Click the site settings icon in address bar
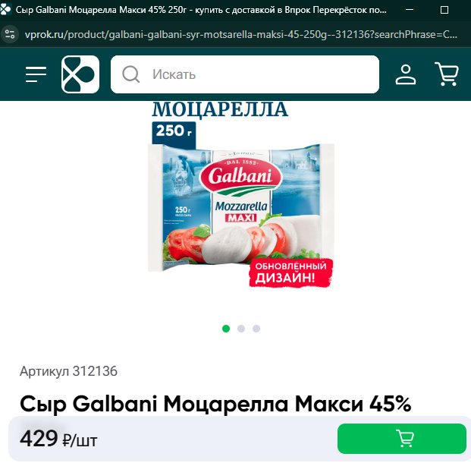Viewport: 471px width, 463px height. pyautogui.click(x=10, y=34)
